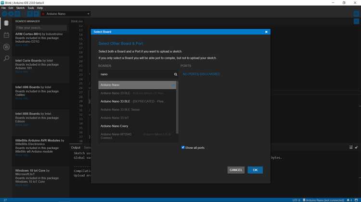Confirm board selection with OK
The image size is (361, 202).
tap(255, 170)
